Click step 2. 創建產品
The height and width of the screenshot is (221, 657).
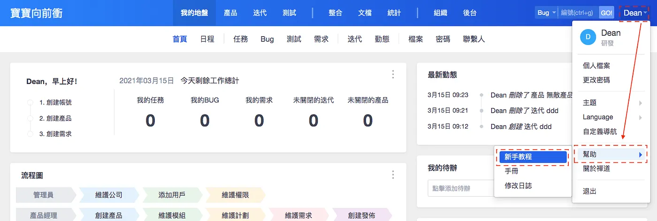click(x=55, y=118)
